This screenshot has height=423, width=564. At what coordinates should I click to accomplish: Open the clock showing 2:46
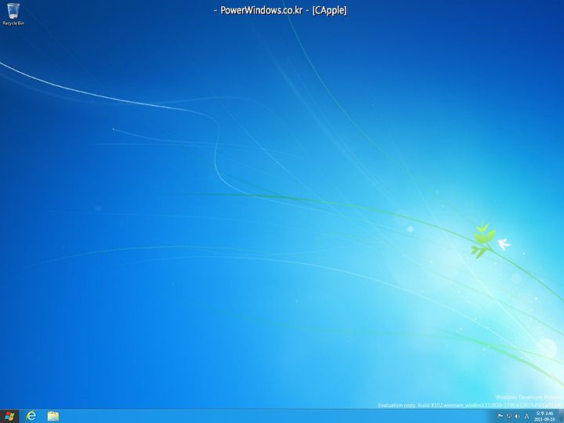click(544, 416)
